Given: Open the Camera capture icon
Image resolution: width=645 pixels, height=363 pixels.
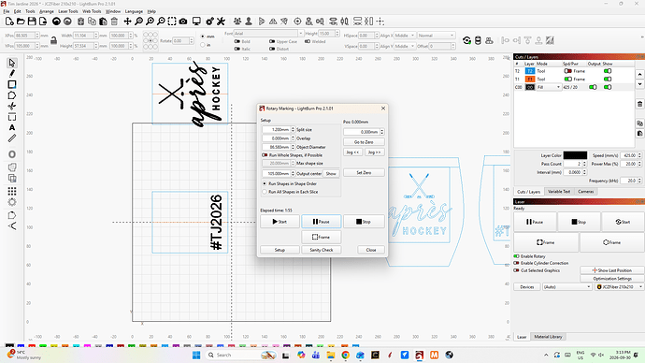Looking at the screenshot, I should coord(183,22).
